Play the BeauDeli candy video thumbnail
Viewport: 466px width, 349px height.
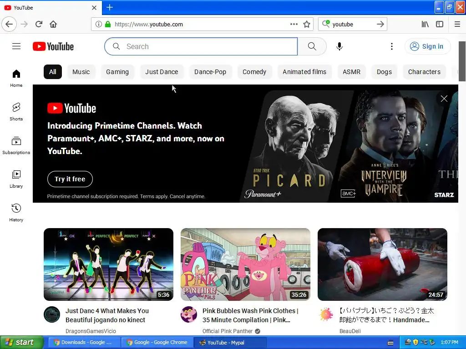(382, 264)
